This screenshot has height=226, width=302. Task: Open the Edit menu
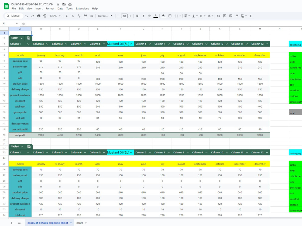point(21,9)
